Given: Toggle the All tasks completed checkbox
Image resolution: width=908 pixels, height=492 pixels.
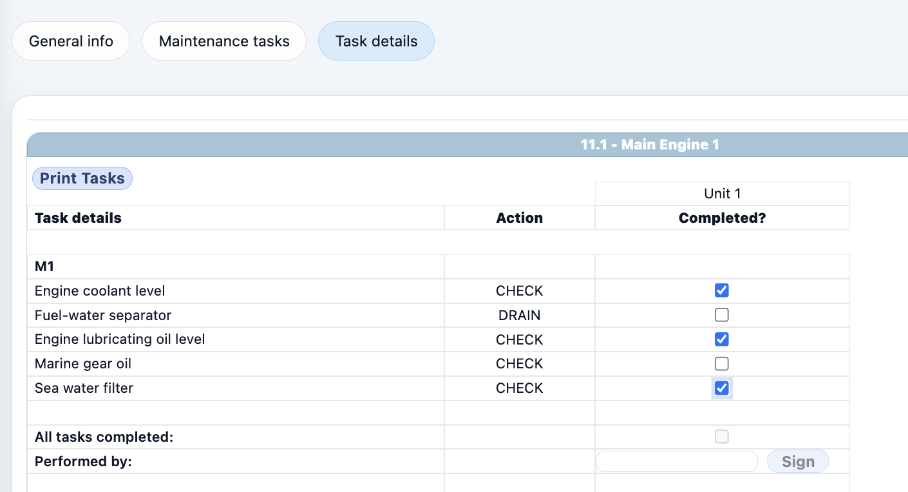Looking at the screenshot, I should [722, 437].
